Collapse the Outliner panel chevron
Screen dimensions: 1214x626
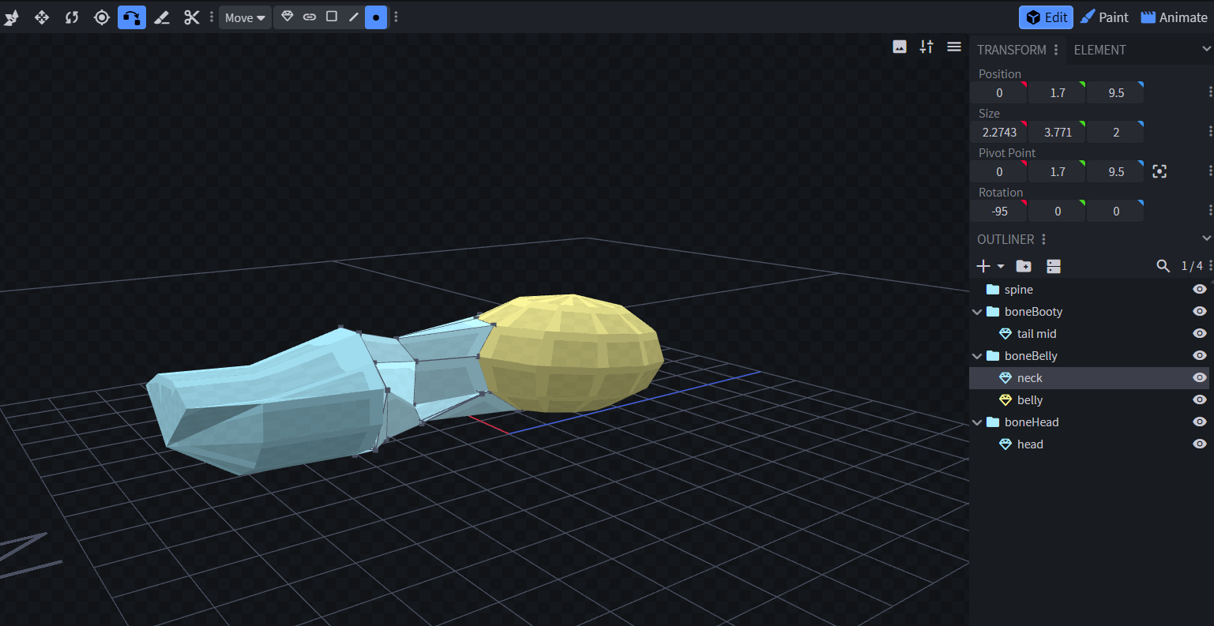pos(1206,239)
